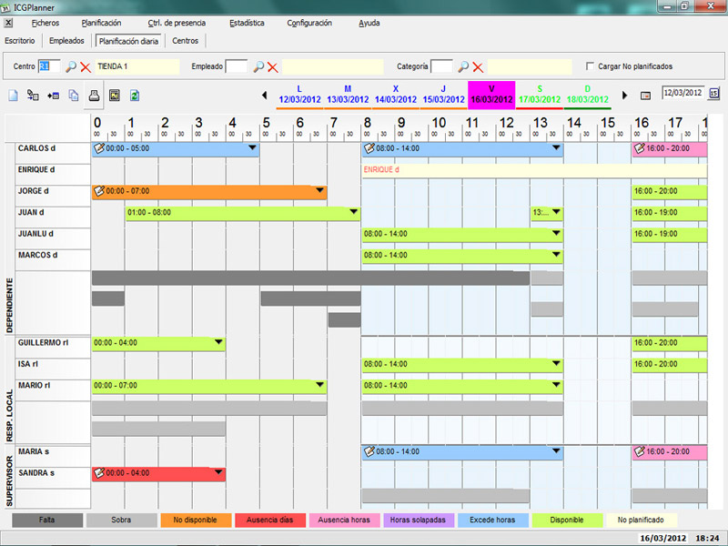Image resolution: width=728 pixels, height=546 pixels.
Task: Click the green refresh icon in the toolbar
Action: [135, 95]
